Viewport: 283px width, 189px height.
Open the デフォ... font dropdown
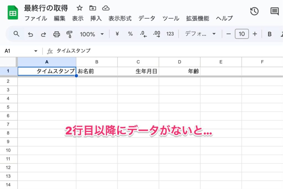(x=200, y=34)
